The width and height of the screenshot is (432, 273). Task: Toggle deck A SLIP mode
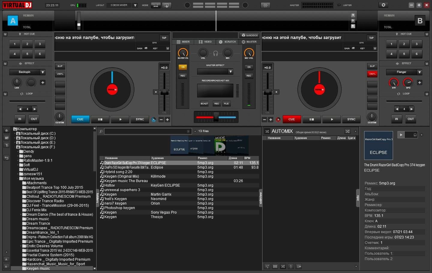(x=60, y=66)
